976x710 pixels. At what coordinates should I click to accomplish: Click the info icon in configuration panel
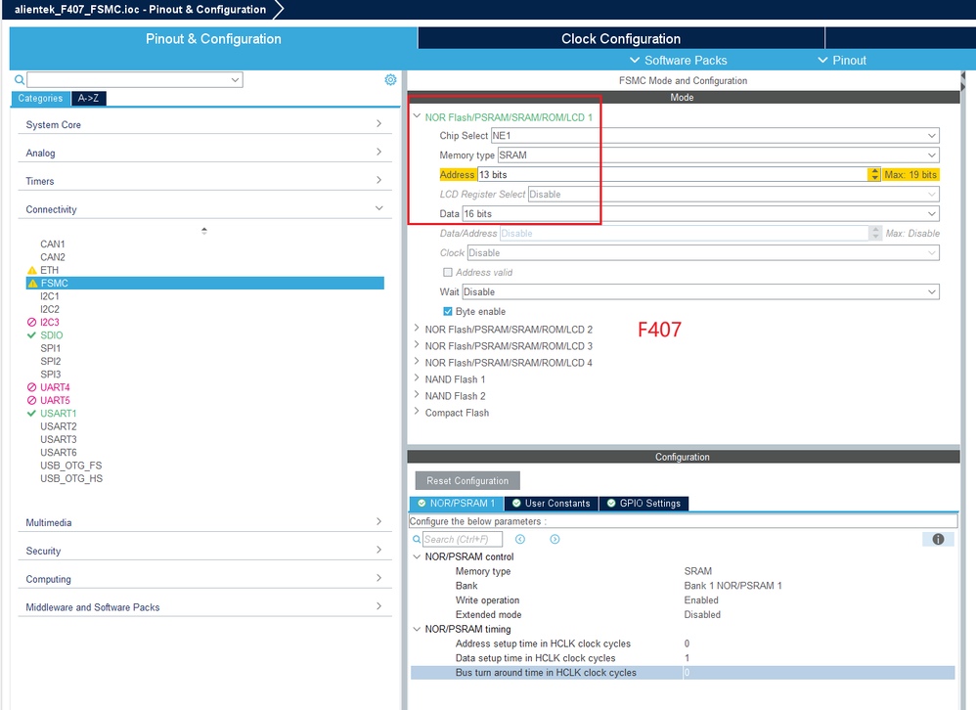point(938,540)
